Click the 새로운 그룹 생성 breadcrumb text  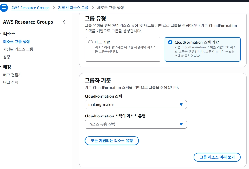pyautogui.click(x=111, y=8)
